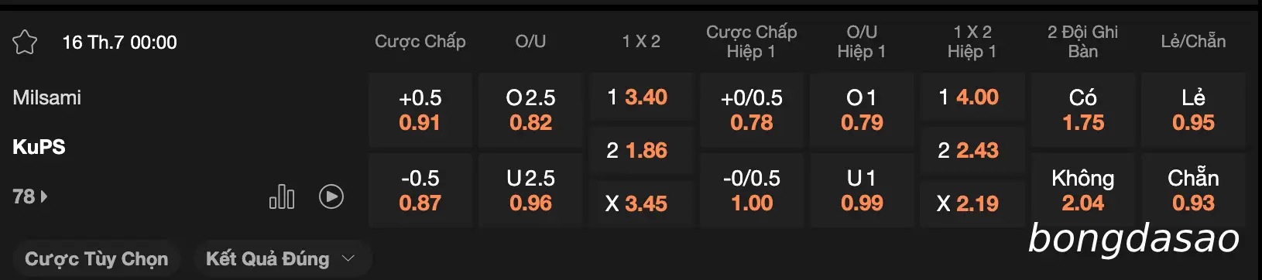The width and height of the screenshot is (1262, 280).
Task: Select Lẻ odd total at 0.95
Action: point(1193,110)
